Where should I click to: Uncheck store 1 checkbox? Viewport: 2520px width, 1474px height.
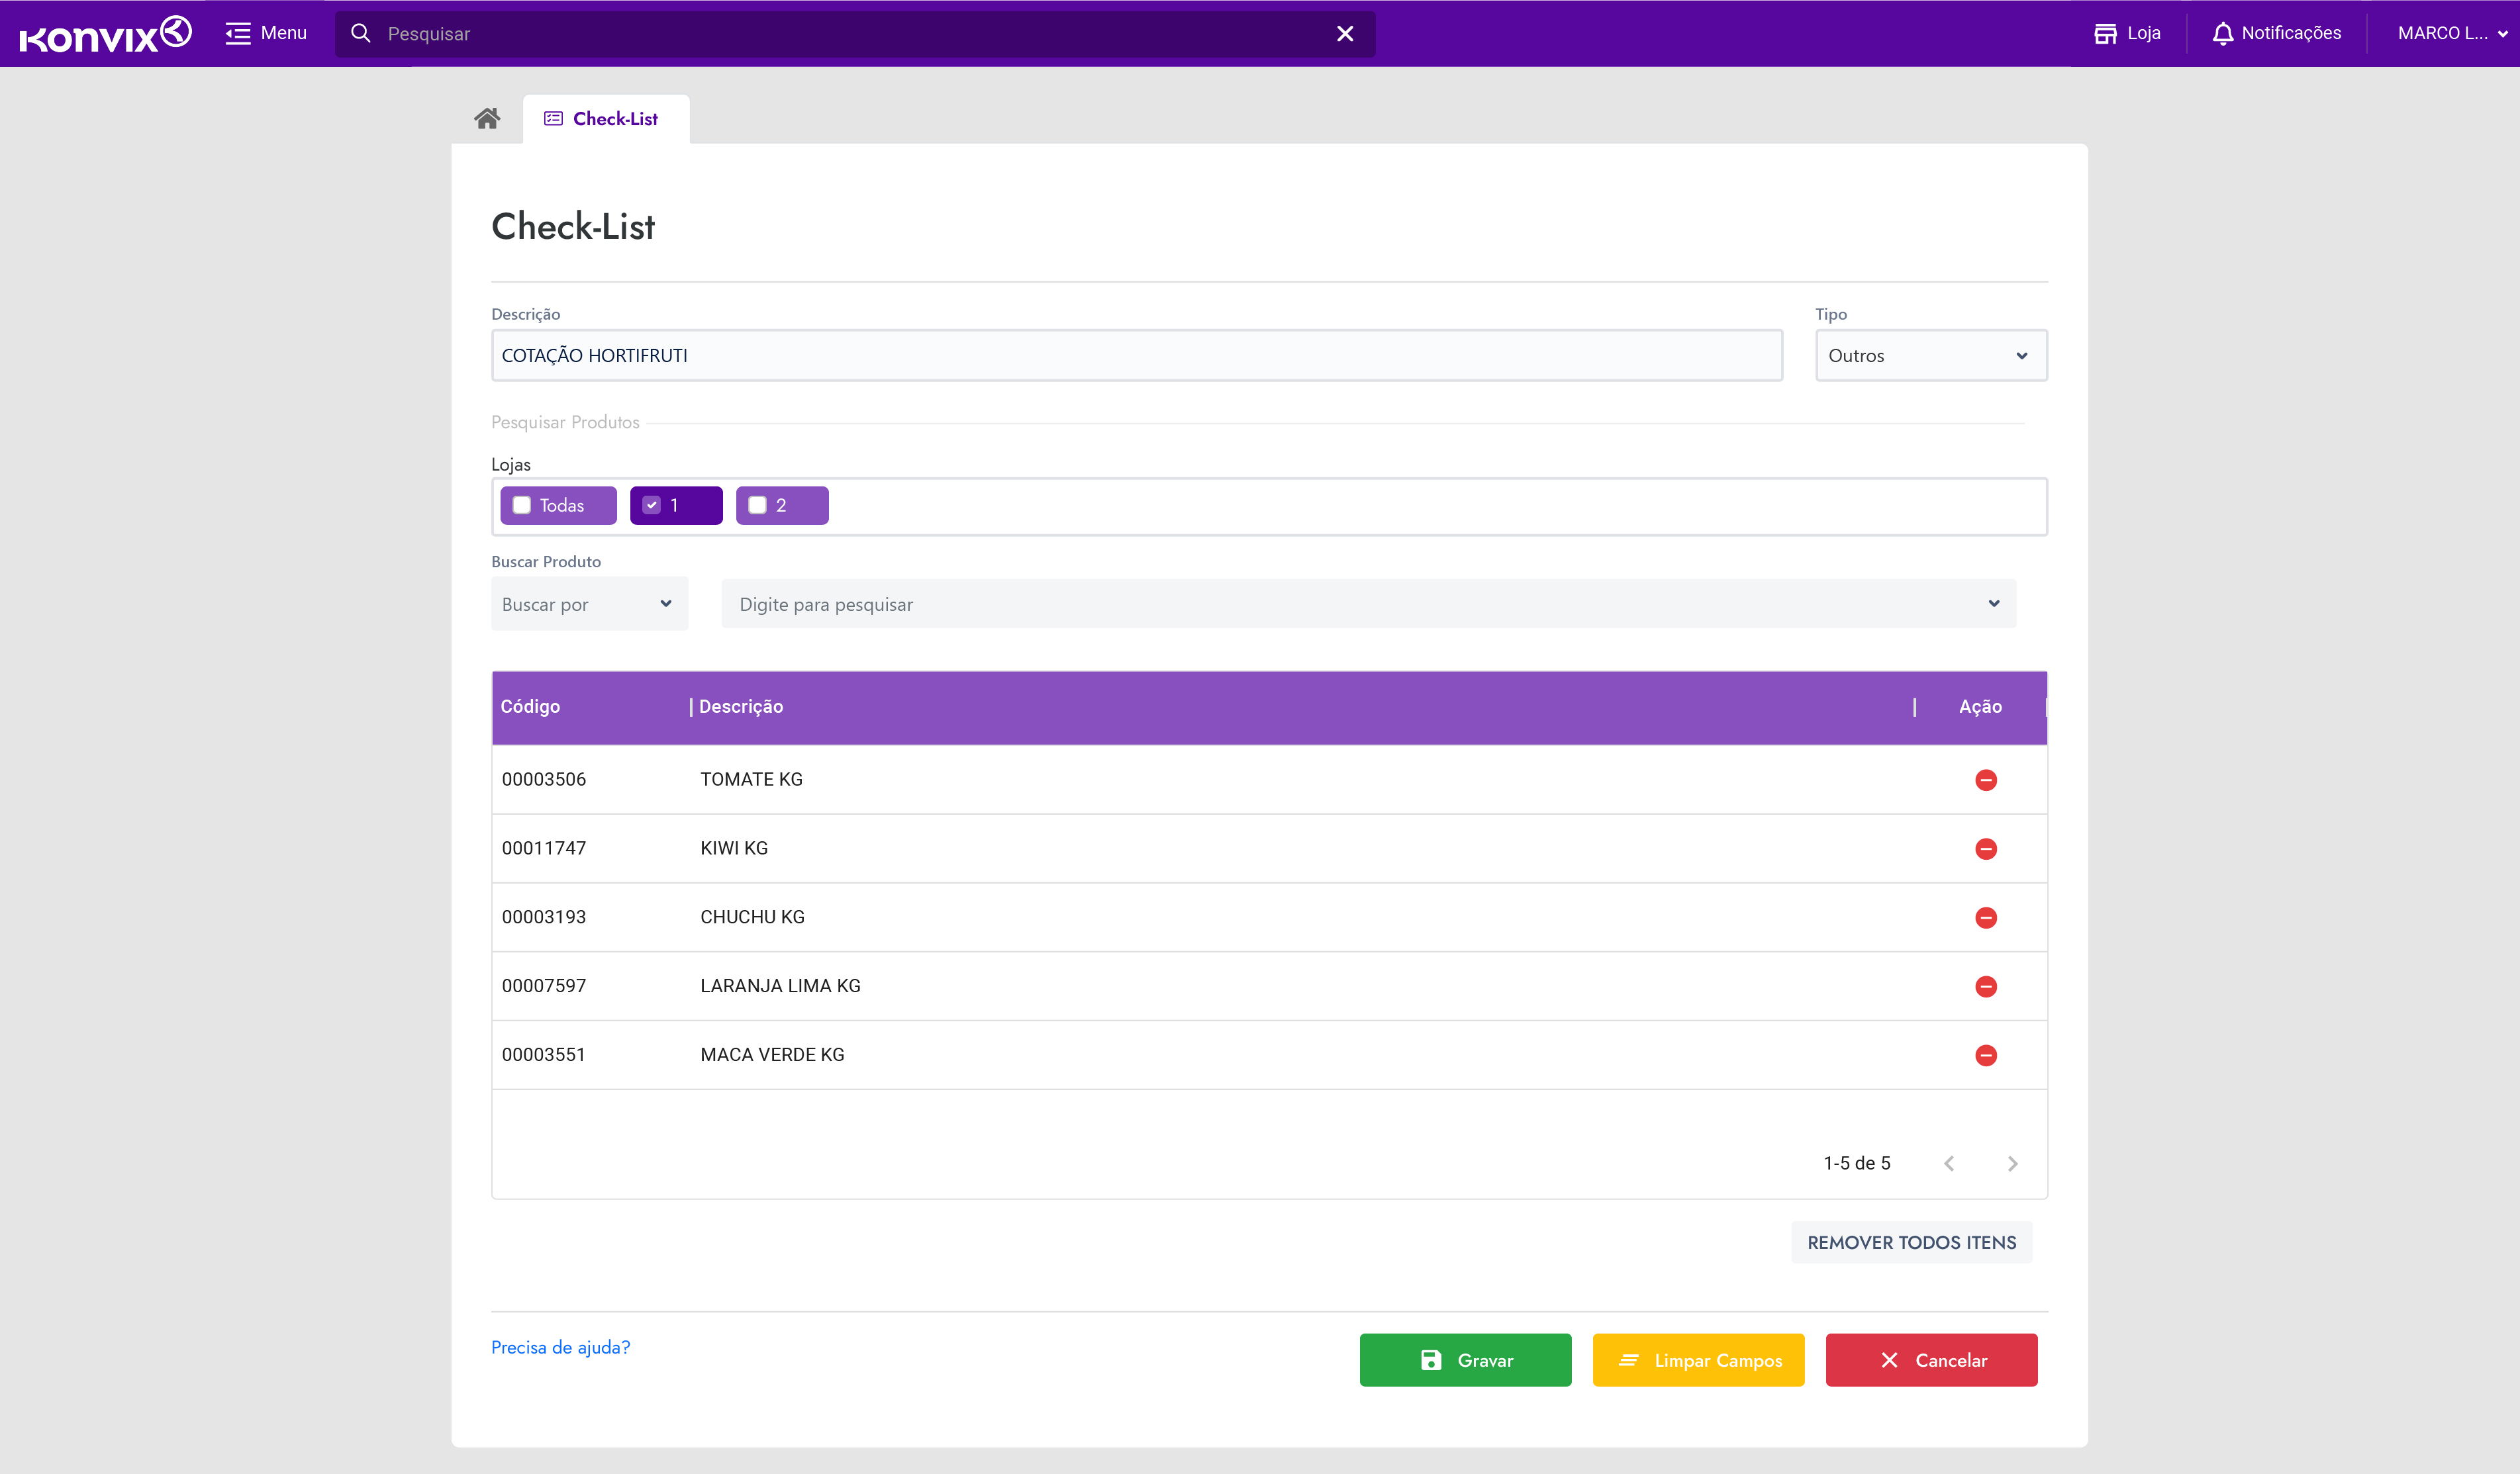(x=652, y=506)
